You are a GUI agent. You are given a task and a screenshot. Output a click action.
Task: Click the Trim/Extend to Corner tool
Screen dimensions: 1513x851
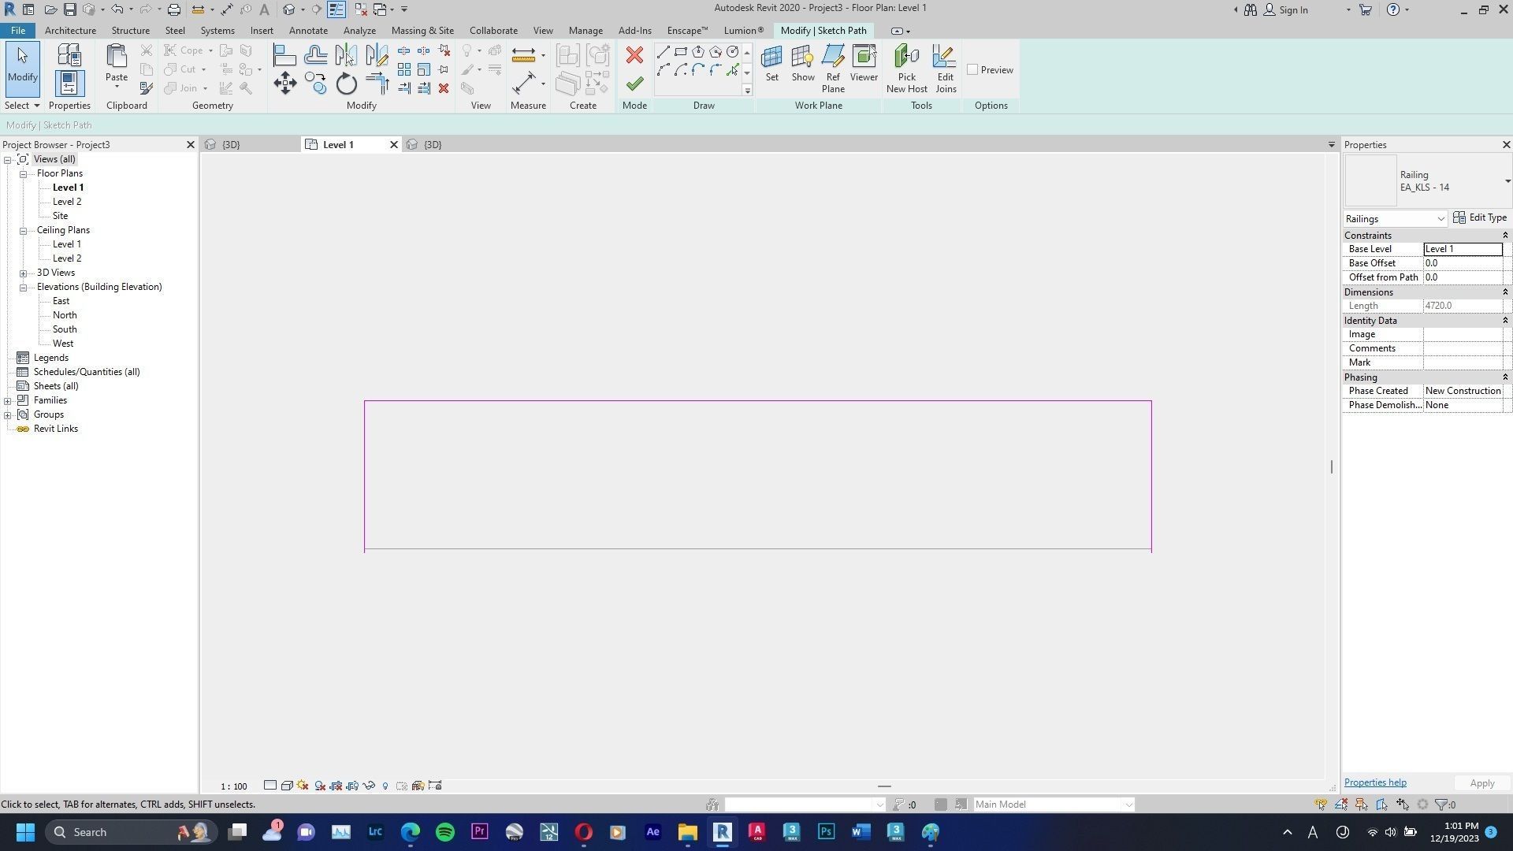pyautogui.click(x=377, y=84)
